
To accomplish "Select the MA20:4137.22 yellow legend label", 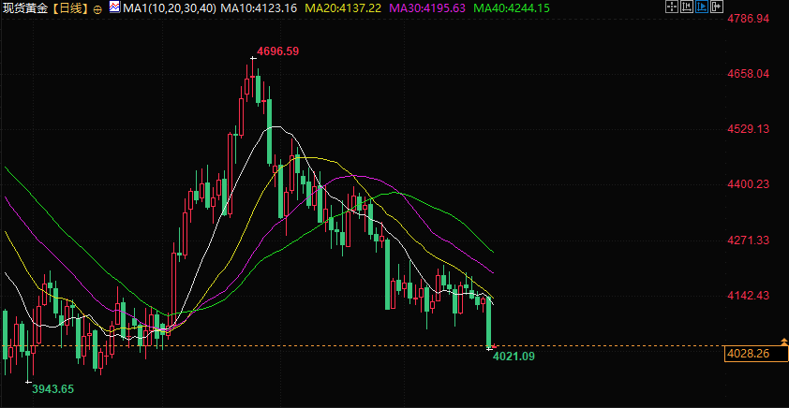I will pyautogui.click(x=344, y=8).
